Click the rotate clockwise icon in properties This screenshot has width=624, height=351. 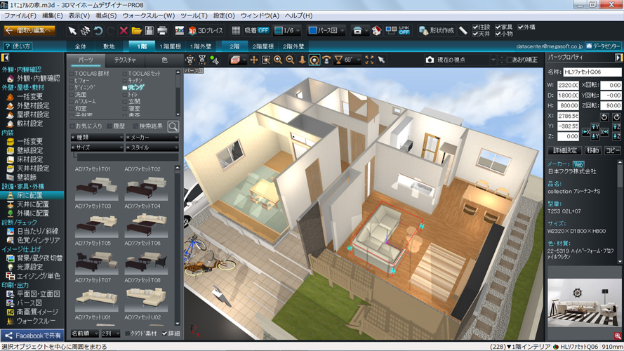click(x=616, y=117)
